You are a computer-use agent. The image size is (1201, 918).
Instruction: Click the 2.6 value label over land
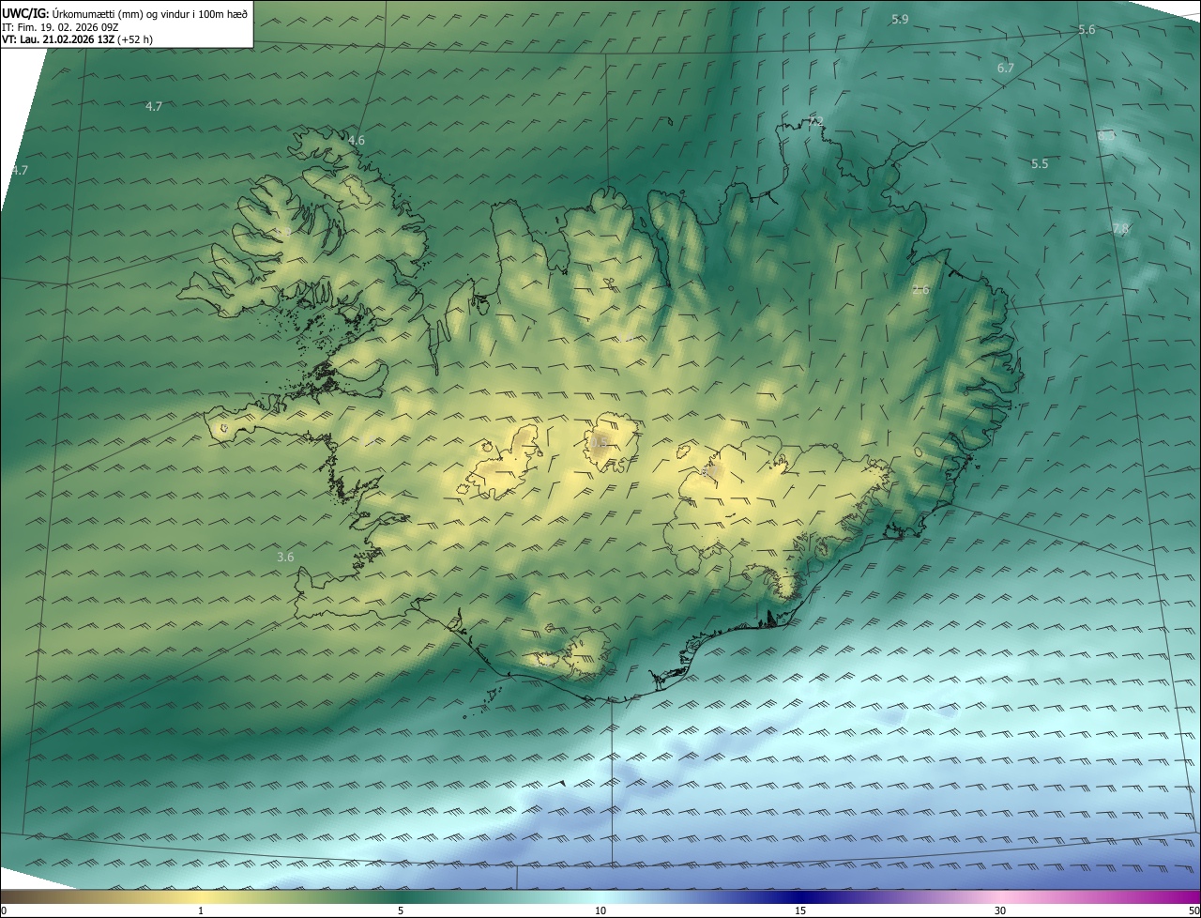click(920, 290)
